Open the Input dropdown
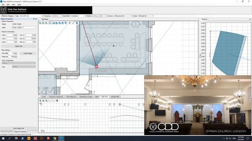Image resolution: width=252 pixels, height=141 pixels. pyautogui.click(x=24, y=67)
